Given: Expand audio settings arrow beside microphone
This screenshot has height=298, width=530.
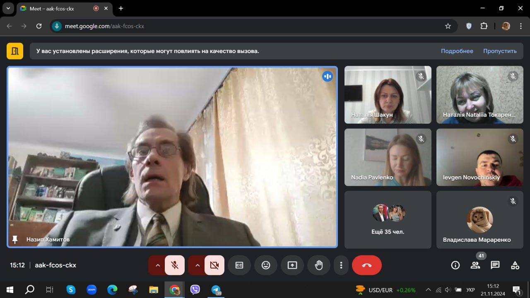Looking at the screenshot, I should point(157,265).
